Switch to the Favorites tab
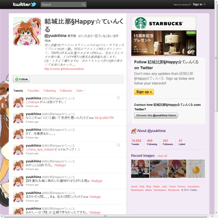This screenshot has width=218, height=218. coord(34,91)
